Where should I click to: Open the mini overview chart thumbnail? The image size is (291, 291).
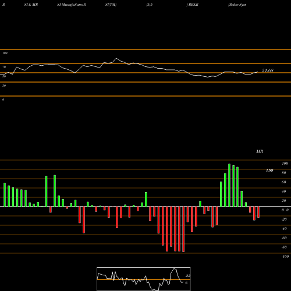click(144, 279)
